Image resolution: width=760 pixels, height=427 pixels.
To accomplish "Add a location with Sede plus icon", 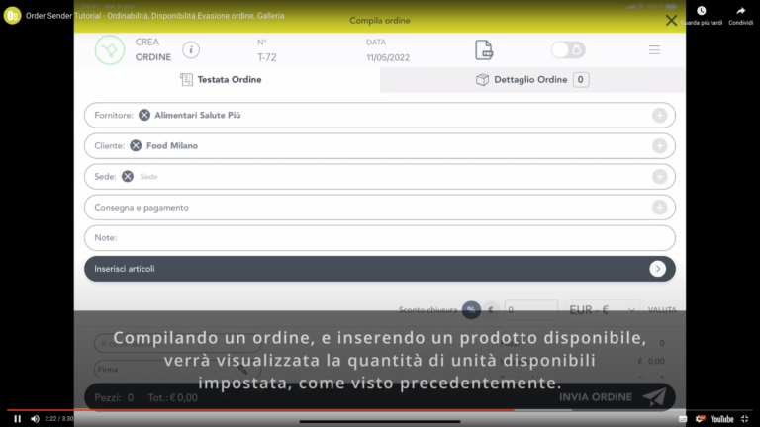I will pos(659,177).
